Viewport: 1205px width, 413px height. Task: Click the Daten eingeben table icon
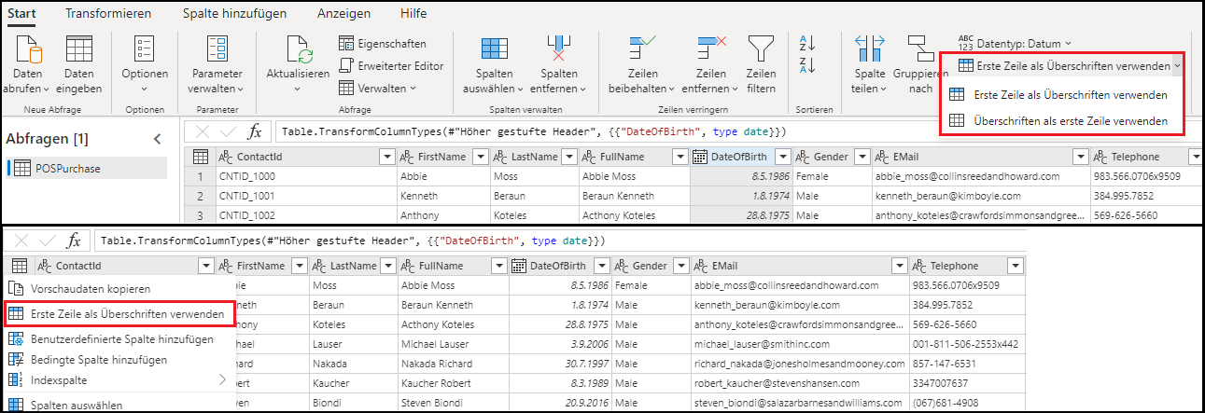click(79, 51)
